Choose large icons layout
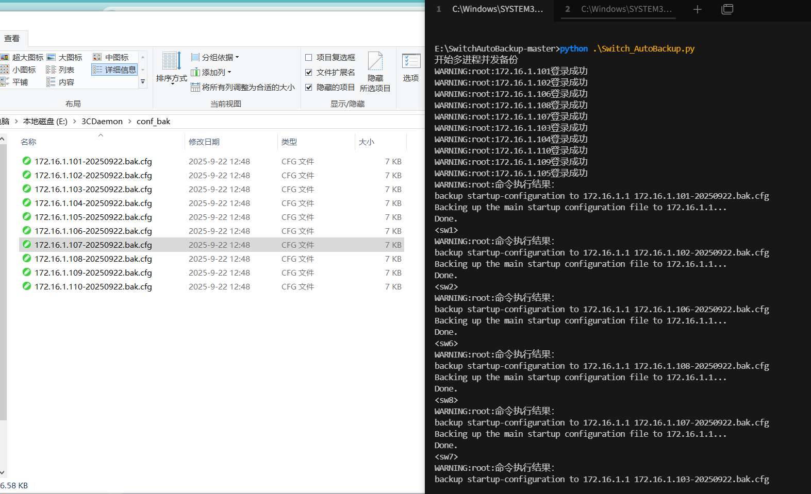This screenshot has height=494, width=811. pos(64,57)
